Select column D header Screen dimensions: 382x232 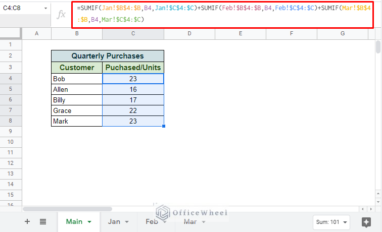pos(189,34)
